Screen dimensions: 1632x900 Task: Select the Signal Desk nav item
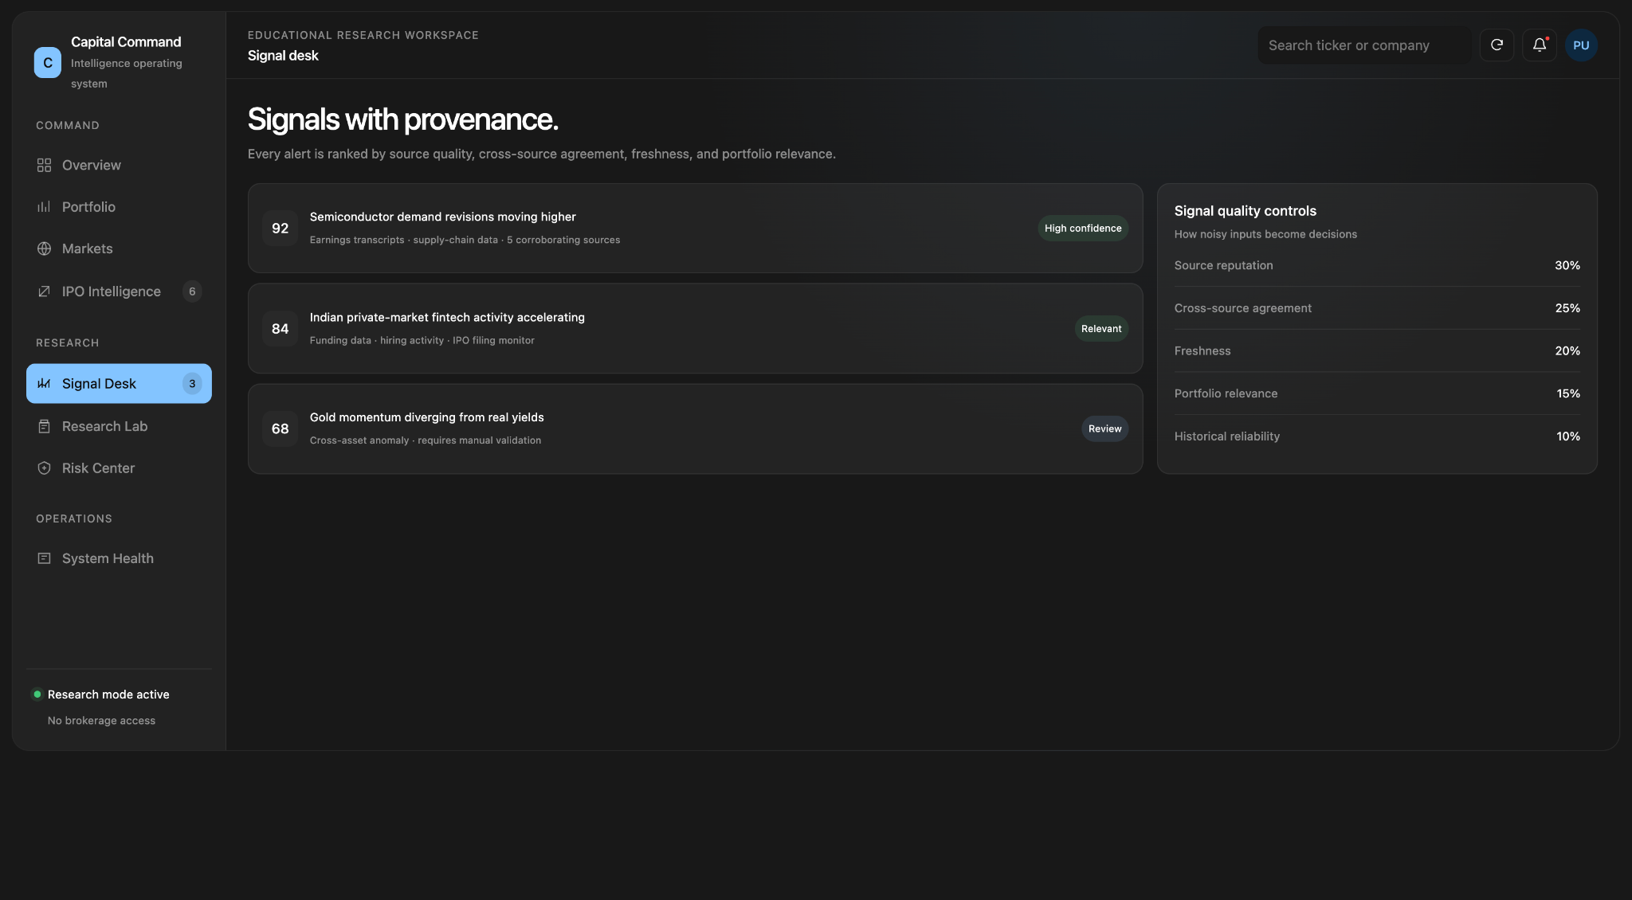pyautogui.click(x=119, y=383)
